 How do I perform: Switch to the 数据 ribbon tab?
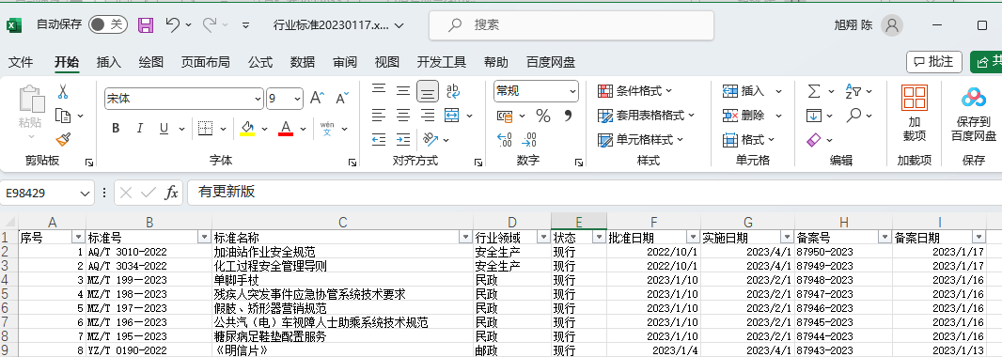tap(303, 62)
